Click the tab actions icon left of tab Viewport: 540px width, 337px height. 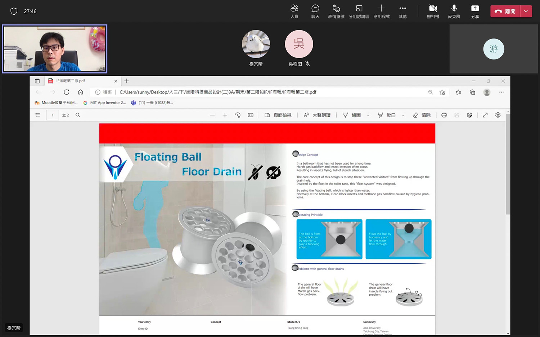pos(37,81)
